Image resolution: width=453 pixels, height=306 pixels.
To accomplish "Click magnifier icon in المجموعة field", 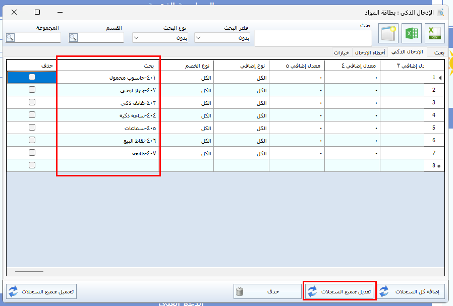I will (10, 37).
